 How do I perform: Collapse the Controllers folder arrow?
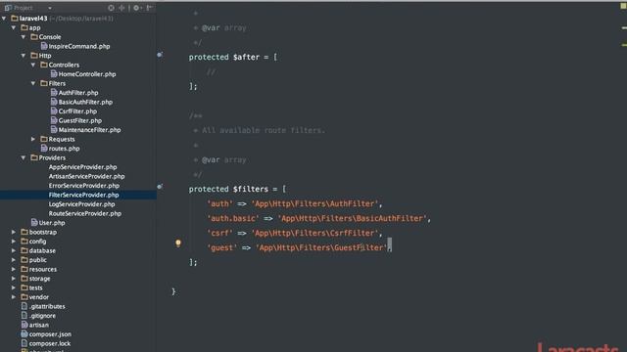click(x=33, y=65)
